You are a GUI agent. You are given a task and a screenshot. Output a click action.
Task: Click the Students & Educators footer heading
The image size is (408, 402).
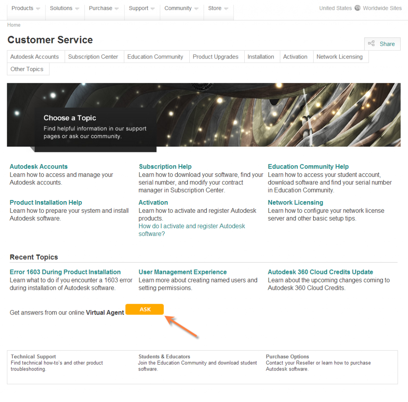[x=164, y=357]
